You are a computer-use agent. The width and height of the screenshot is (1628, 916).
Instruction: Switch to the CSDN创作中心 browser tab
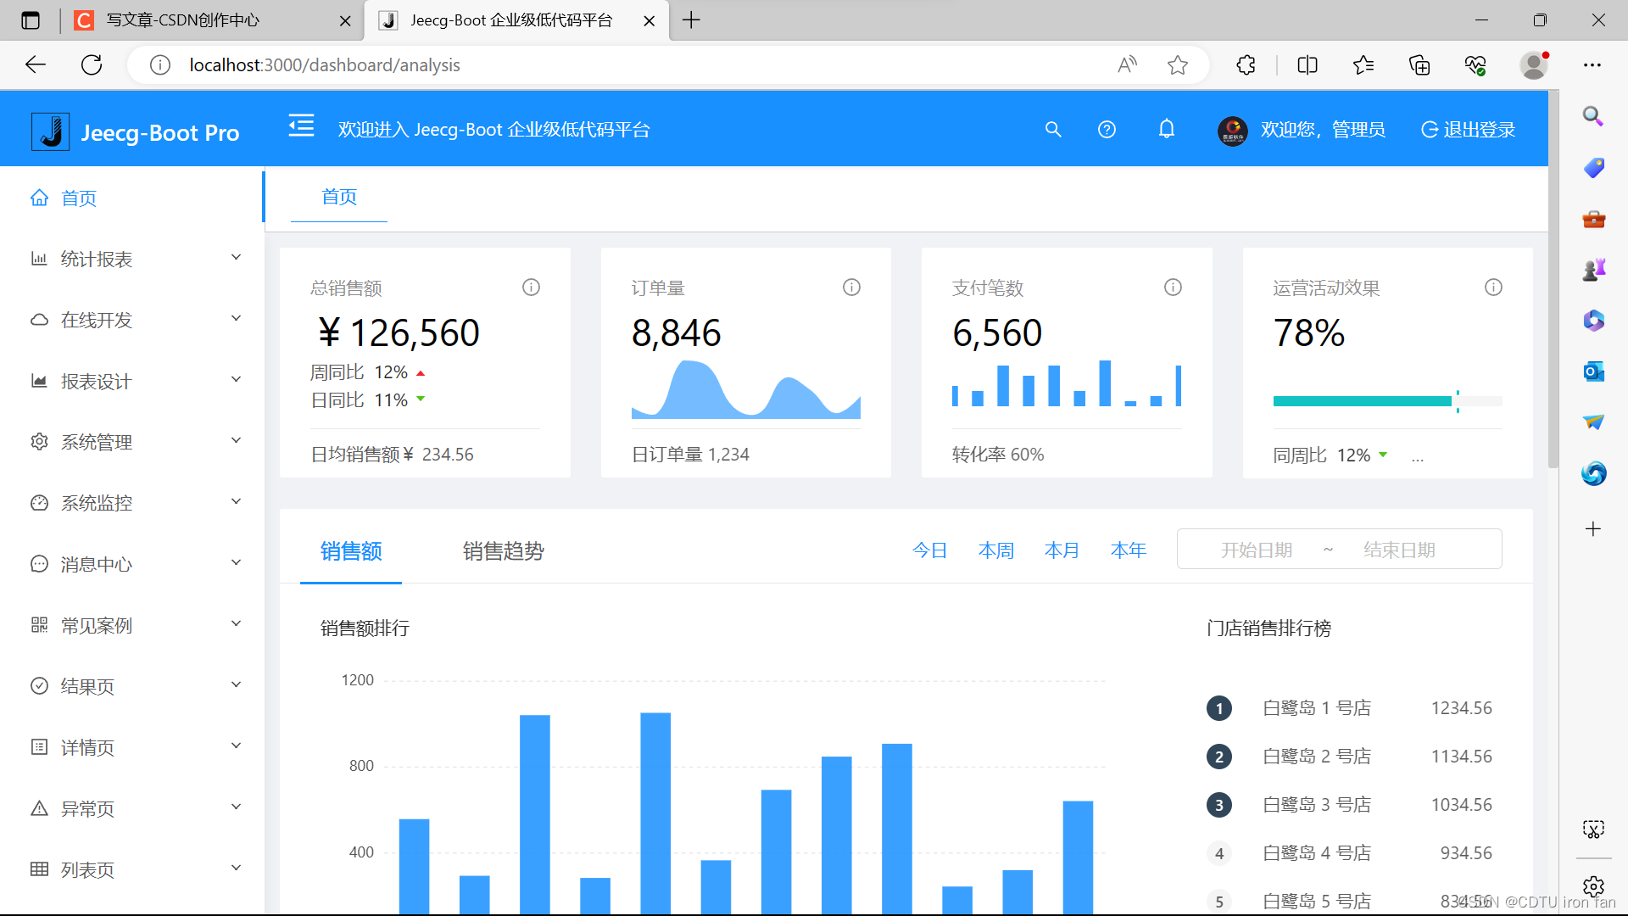click(212, 20)
